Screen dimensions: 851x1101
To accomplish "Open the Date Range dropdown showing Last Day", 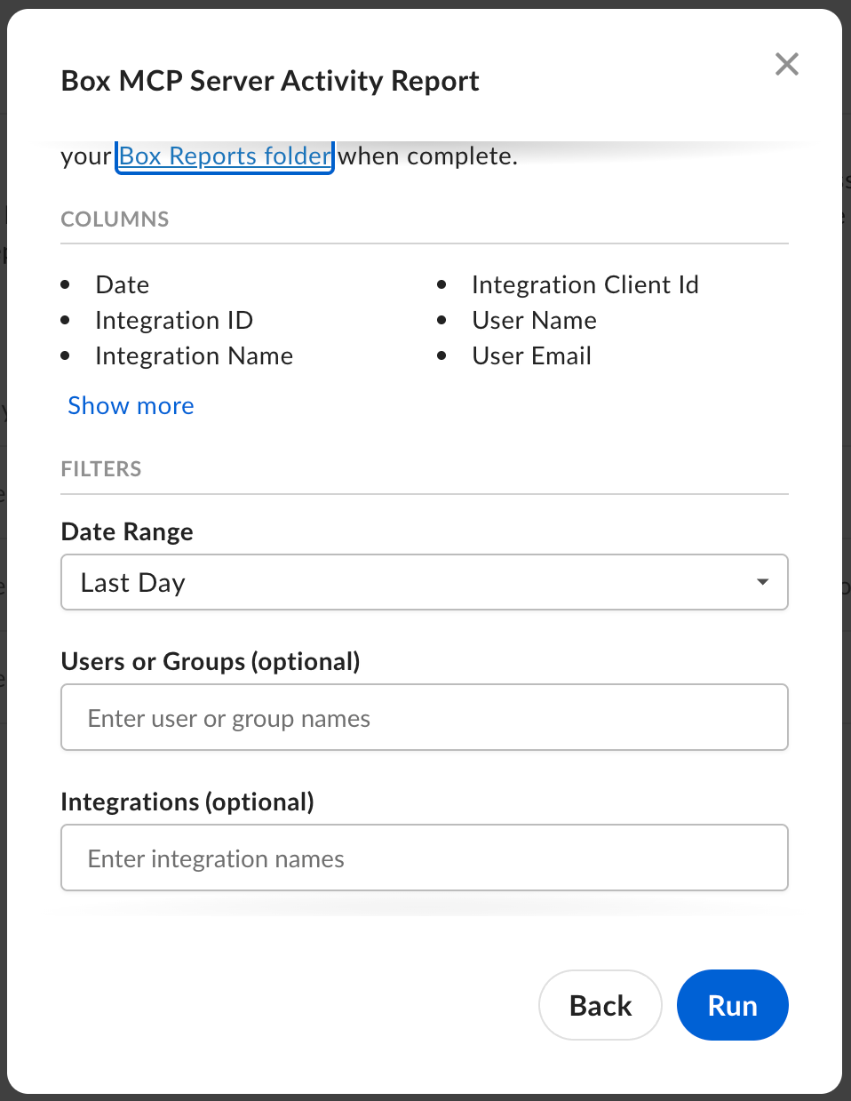I will [x=425, y=582].
